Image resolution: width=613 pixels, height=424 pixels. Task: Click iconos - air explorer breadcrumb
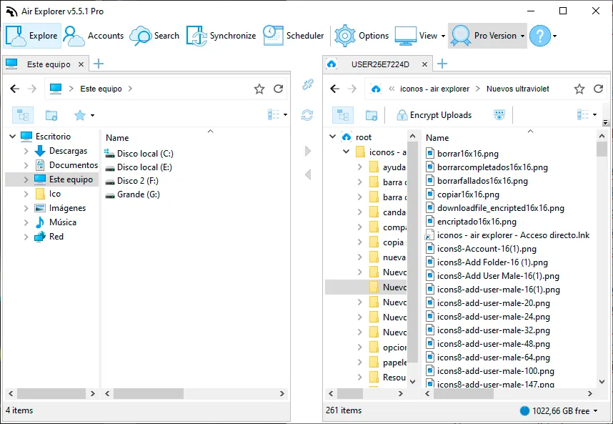pos(434,89)
